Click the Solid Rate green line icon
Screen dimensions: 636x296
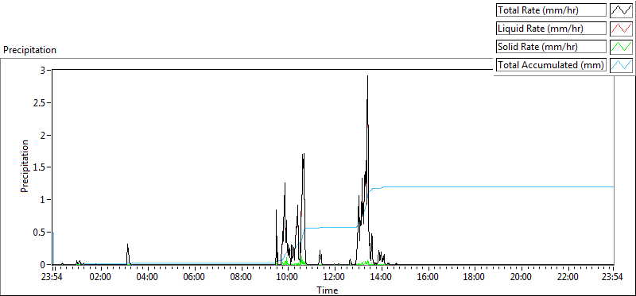pyautogui.click(x=621, y=47)
